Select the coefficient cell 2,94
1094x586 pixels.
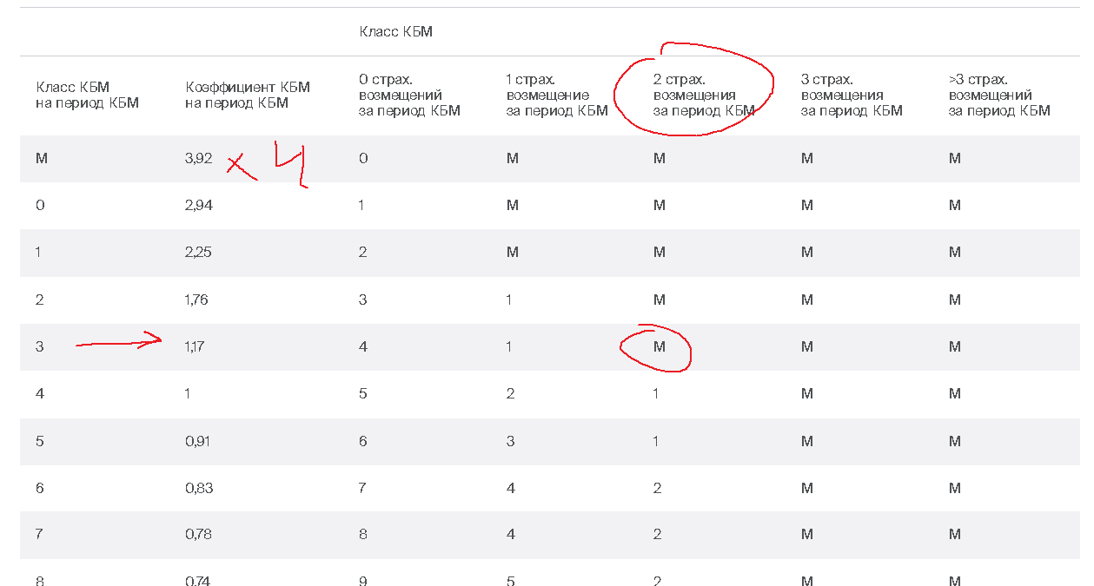[x=199, y=205]
